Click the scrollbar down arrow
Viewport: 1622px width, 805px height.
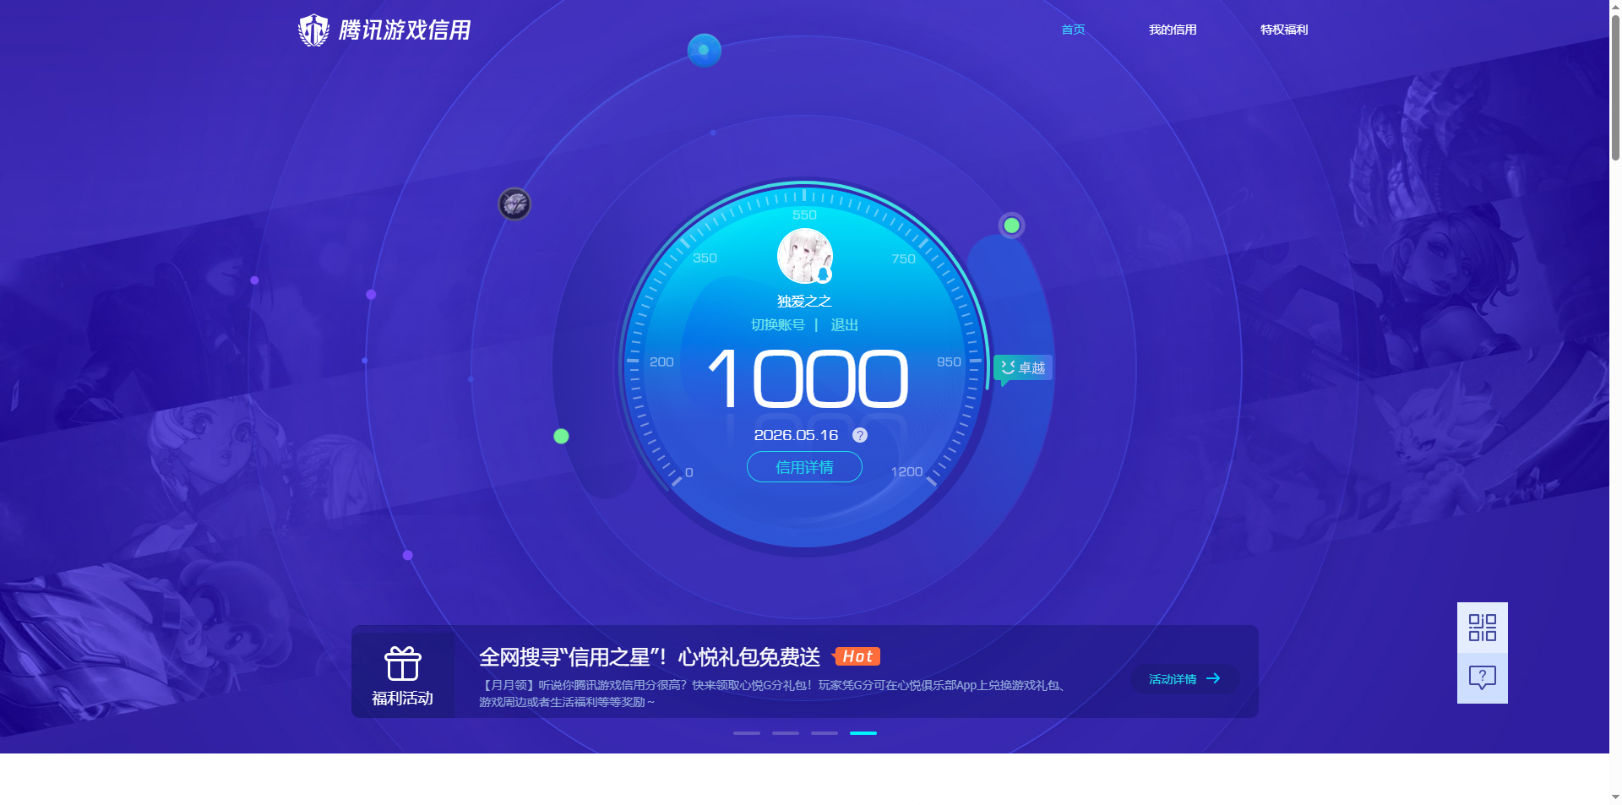click(1615, 797)
